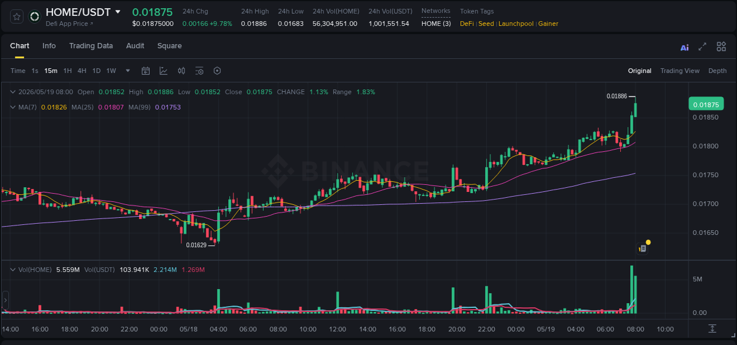Click the 24h Vol(USDT) value 1,001,551.54
The height and width of the screenshot is (345, 737).
pyautogui.click(x=389, y=24)
